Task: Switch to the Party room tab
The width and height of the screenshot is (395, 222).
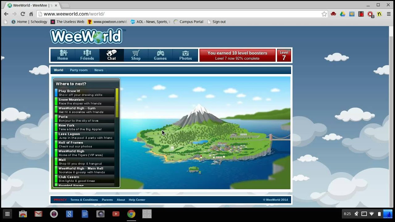Action: pos(79,70)
